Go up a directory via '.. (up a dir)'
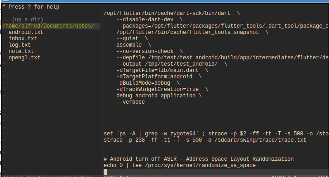 (23, 19)
